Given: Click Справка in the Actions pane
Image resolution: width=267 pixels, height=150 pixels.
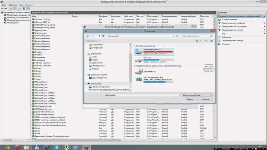Looking at the screenshot, I should click(226, 44).
